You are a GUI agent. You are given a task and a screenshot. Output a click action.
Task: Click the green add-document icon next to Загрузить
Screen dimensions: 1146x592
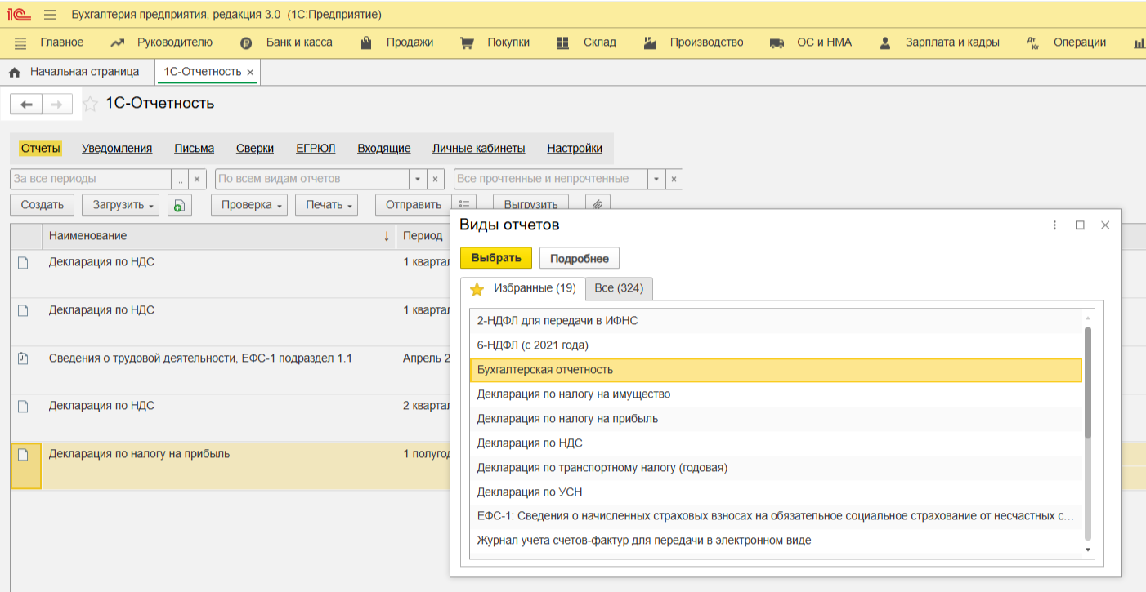coord(179,205)
